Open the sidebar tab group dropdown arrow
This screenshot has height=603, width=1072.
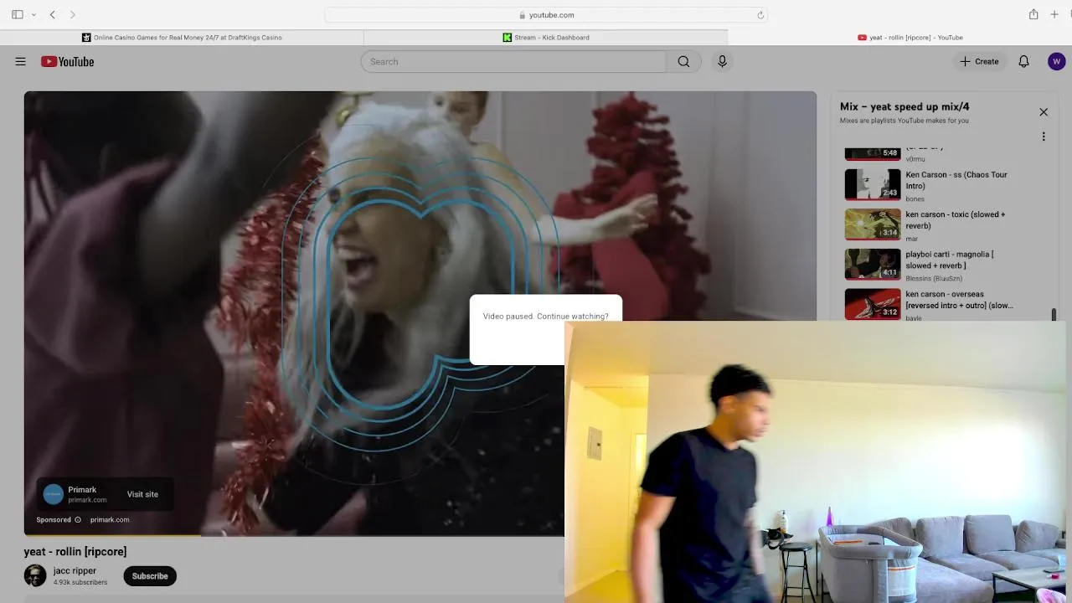click(33, 14)
